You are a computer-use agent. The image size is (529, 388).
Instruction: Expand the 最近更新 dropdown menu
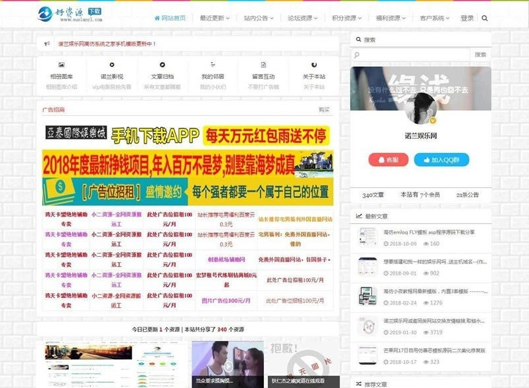click(214, 19)
